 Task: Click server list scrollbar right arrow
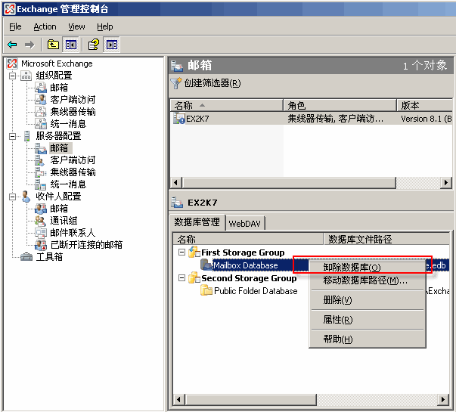click(x=446, y=183)
